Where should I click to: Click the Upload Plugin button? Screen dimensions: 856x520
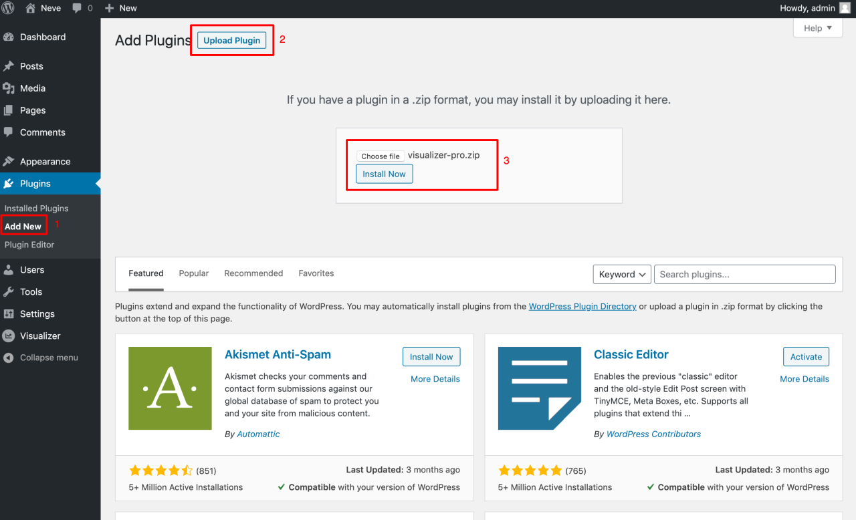pyautogui.click(x=232, y=40)
